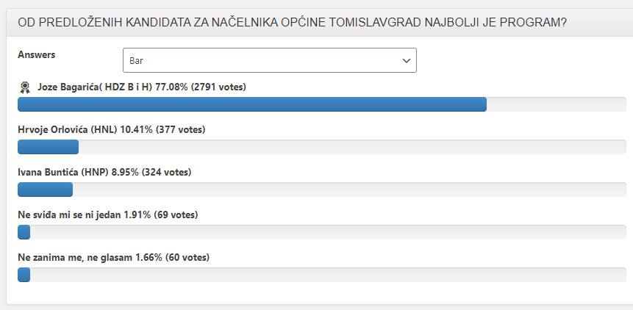Viewport: 633px width, 310px height.
Task: Open the Bar chart type dropdown
Action: click(x=270, y=60)
